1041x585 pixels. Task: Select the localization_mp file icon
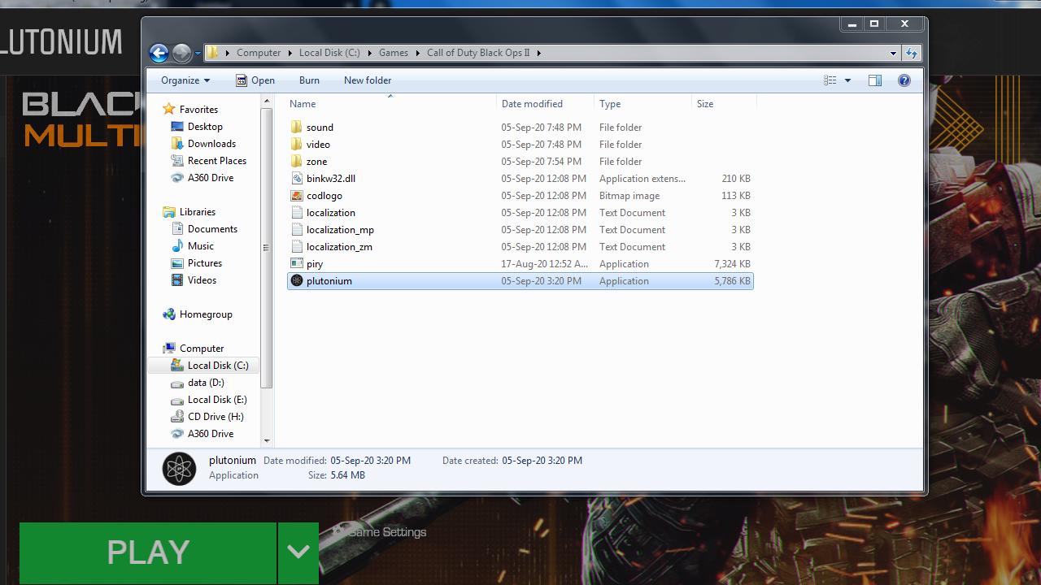click(x=297, y=230)
